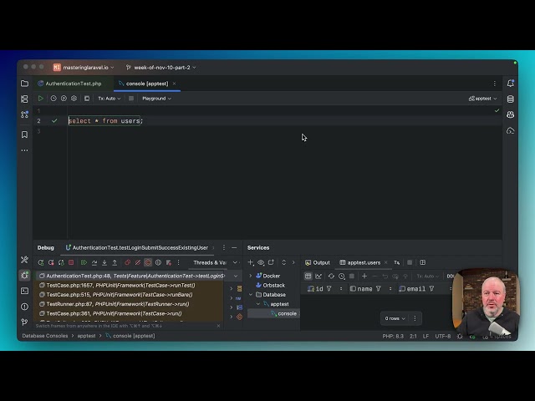Click Explain Plan icon in console toolbar
535x401 pixels.
[x=64, y=99]
